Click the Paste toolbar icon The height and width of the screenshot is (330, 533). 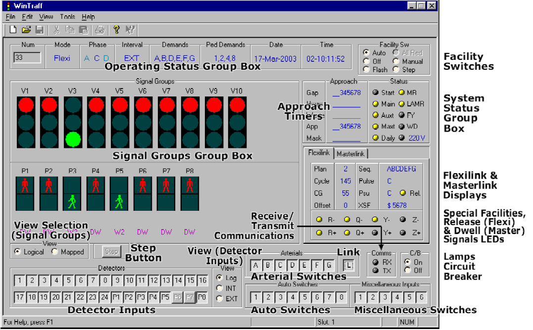coord(83,30)
